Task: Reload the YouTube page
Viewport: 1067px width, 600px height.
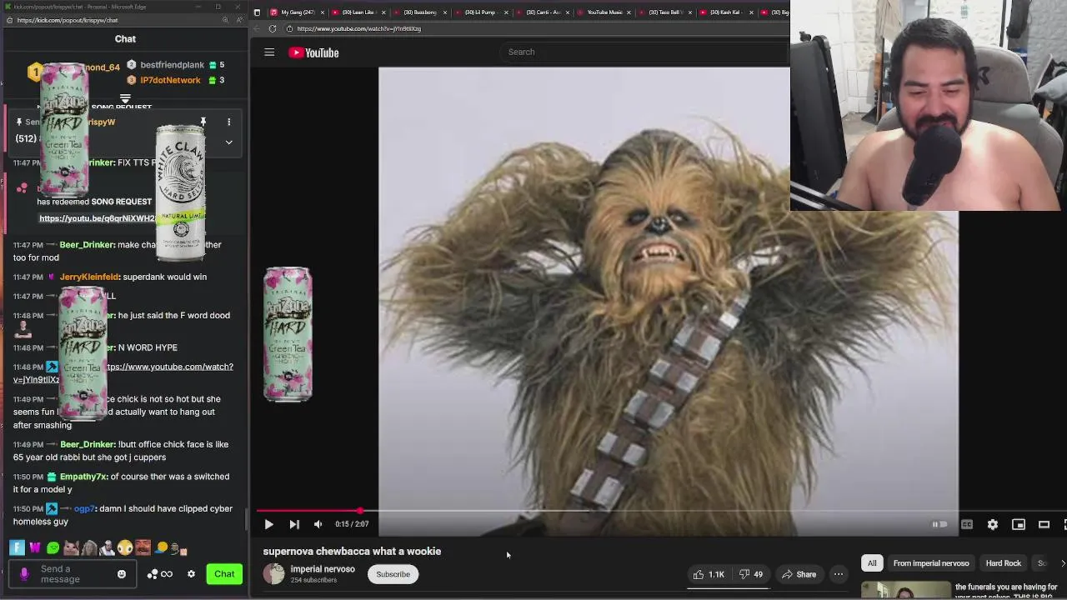Action: tap(273, 28)
